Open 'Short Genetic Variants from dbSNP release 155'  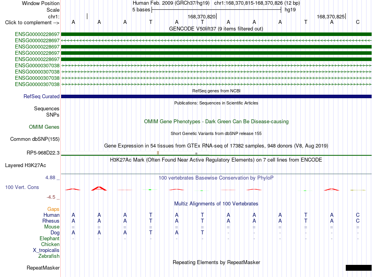tap(216, 134)
